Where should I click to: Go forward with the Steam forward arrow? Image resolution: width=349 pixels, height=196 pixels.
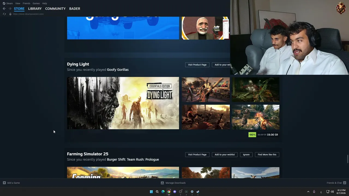[x=10, y=9]
